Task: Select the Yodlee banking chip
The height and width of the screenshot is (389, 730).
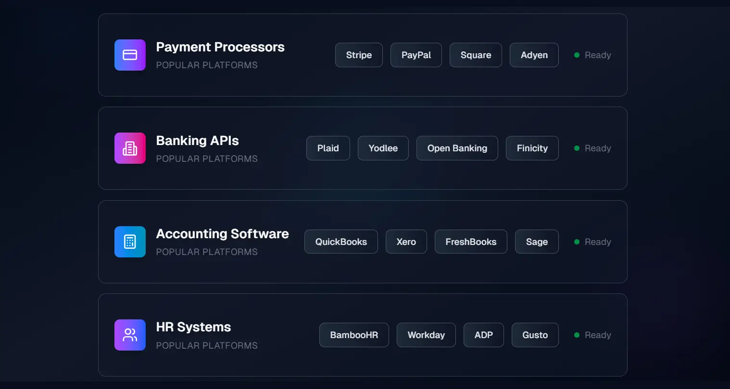Action: (x=383, y=148)
